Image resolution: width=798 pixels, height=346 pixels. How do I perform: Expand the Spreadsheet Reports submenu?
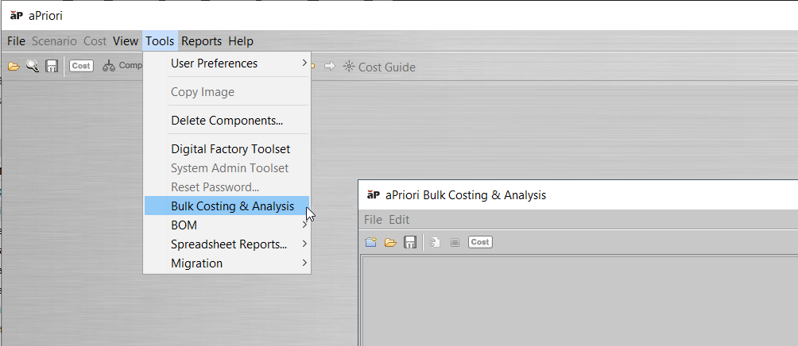coord(227,244)
